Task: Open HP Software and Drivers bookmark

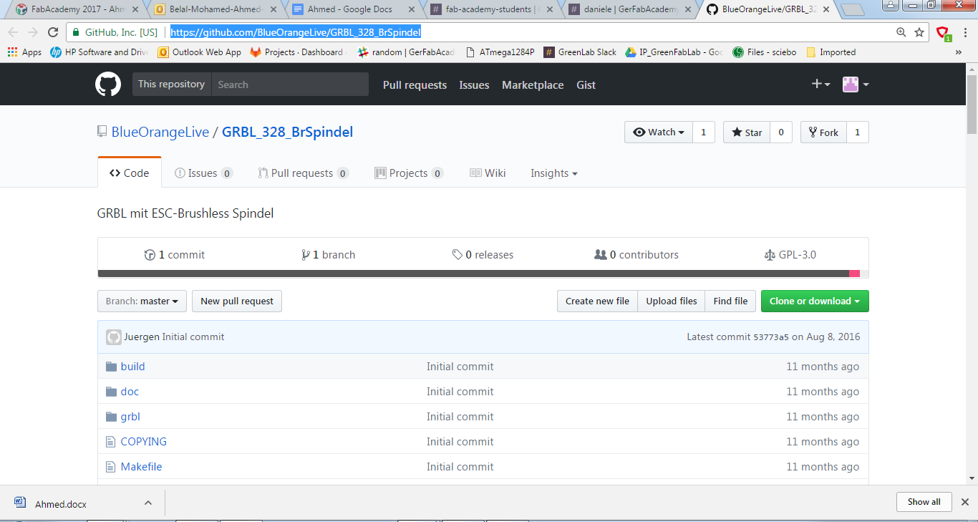Action: click(100, 52)
